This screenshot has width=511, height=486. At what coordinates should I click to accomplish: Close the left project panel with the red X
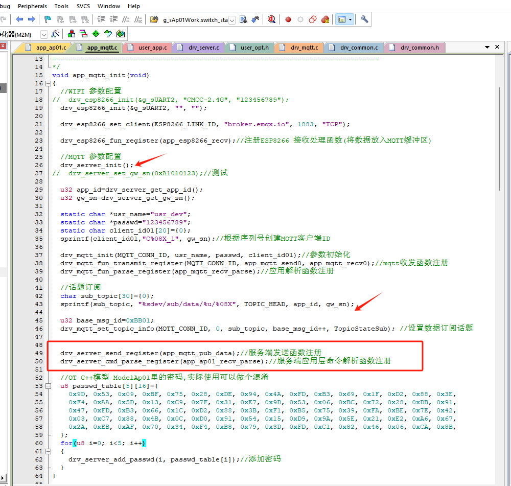click(3, 45)
